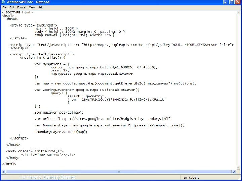Click the div id="map_canvas" line
This screenshot has width=242, height=181.
click(48, 155)
